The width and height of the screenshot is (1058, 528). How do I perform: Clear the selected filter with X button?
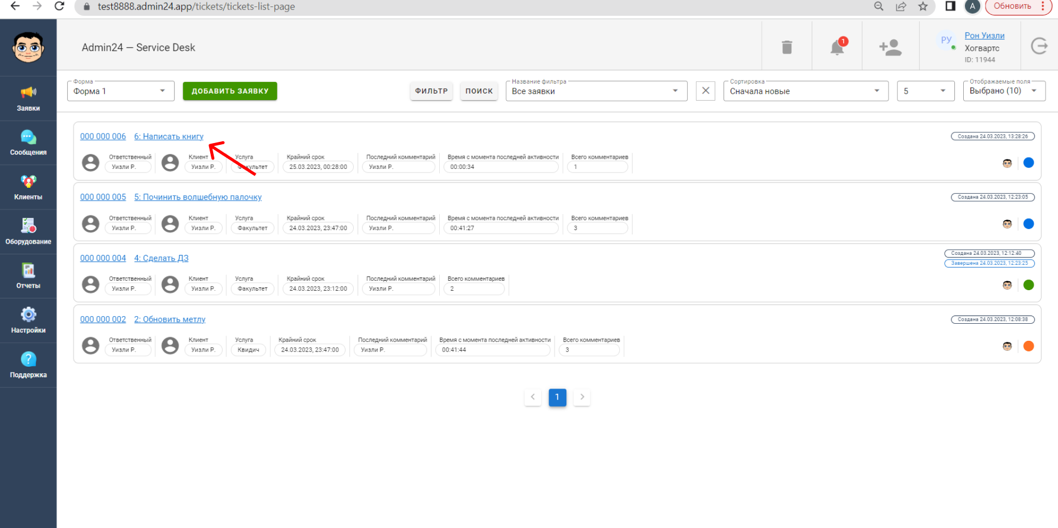coord(705,91)
